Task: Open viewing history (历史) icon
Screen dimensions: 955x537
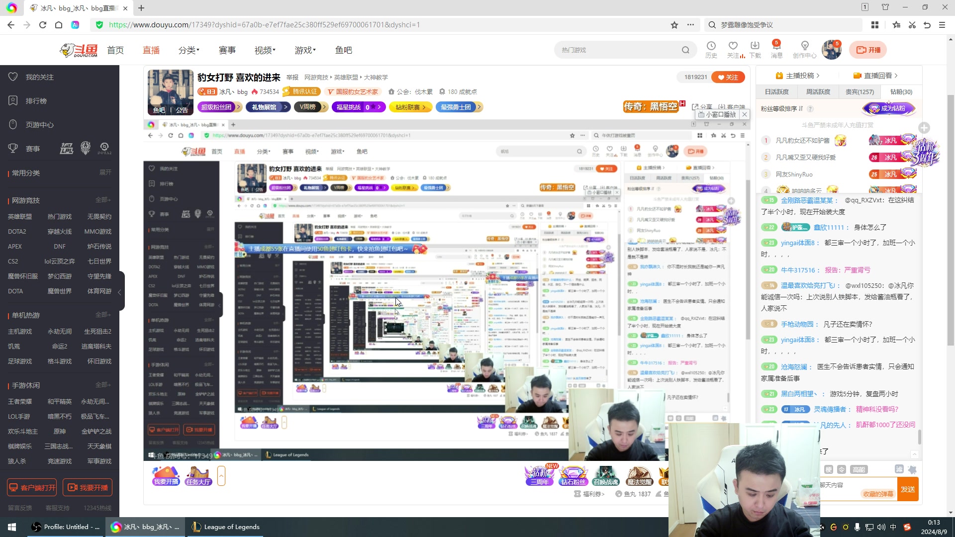Action: point(711,50)
